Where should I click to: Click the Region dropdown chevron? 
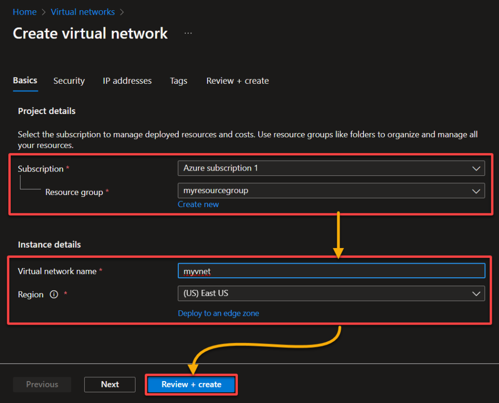(x=477, y=293)
